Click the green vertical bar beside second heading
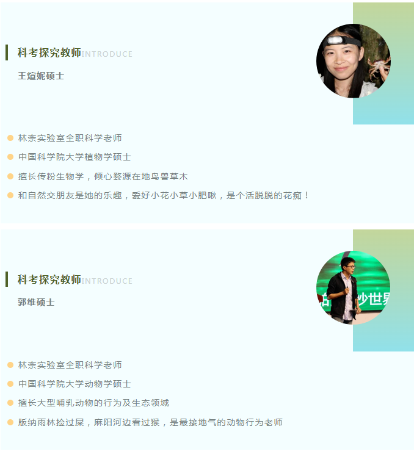Screen dimensions: 414x454 coord(7,279)
